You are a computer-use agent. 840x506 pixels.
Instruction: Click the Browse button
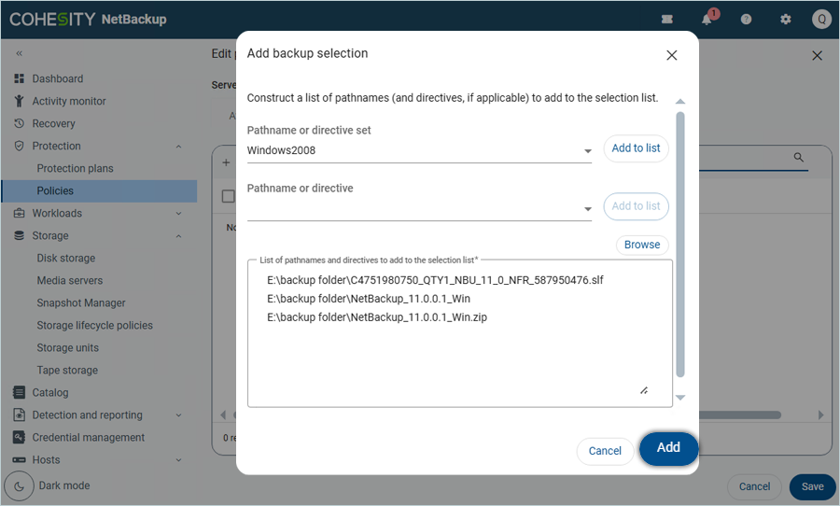click(642, 245)
